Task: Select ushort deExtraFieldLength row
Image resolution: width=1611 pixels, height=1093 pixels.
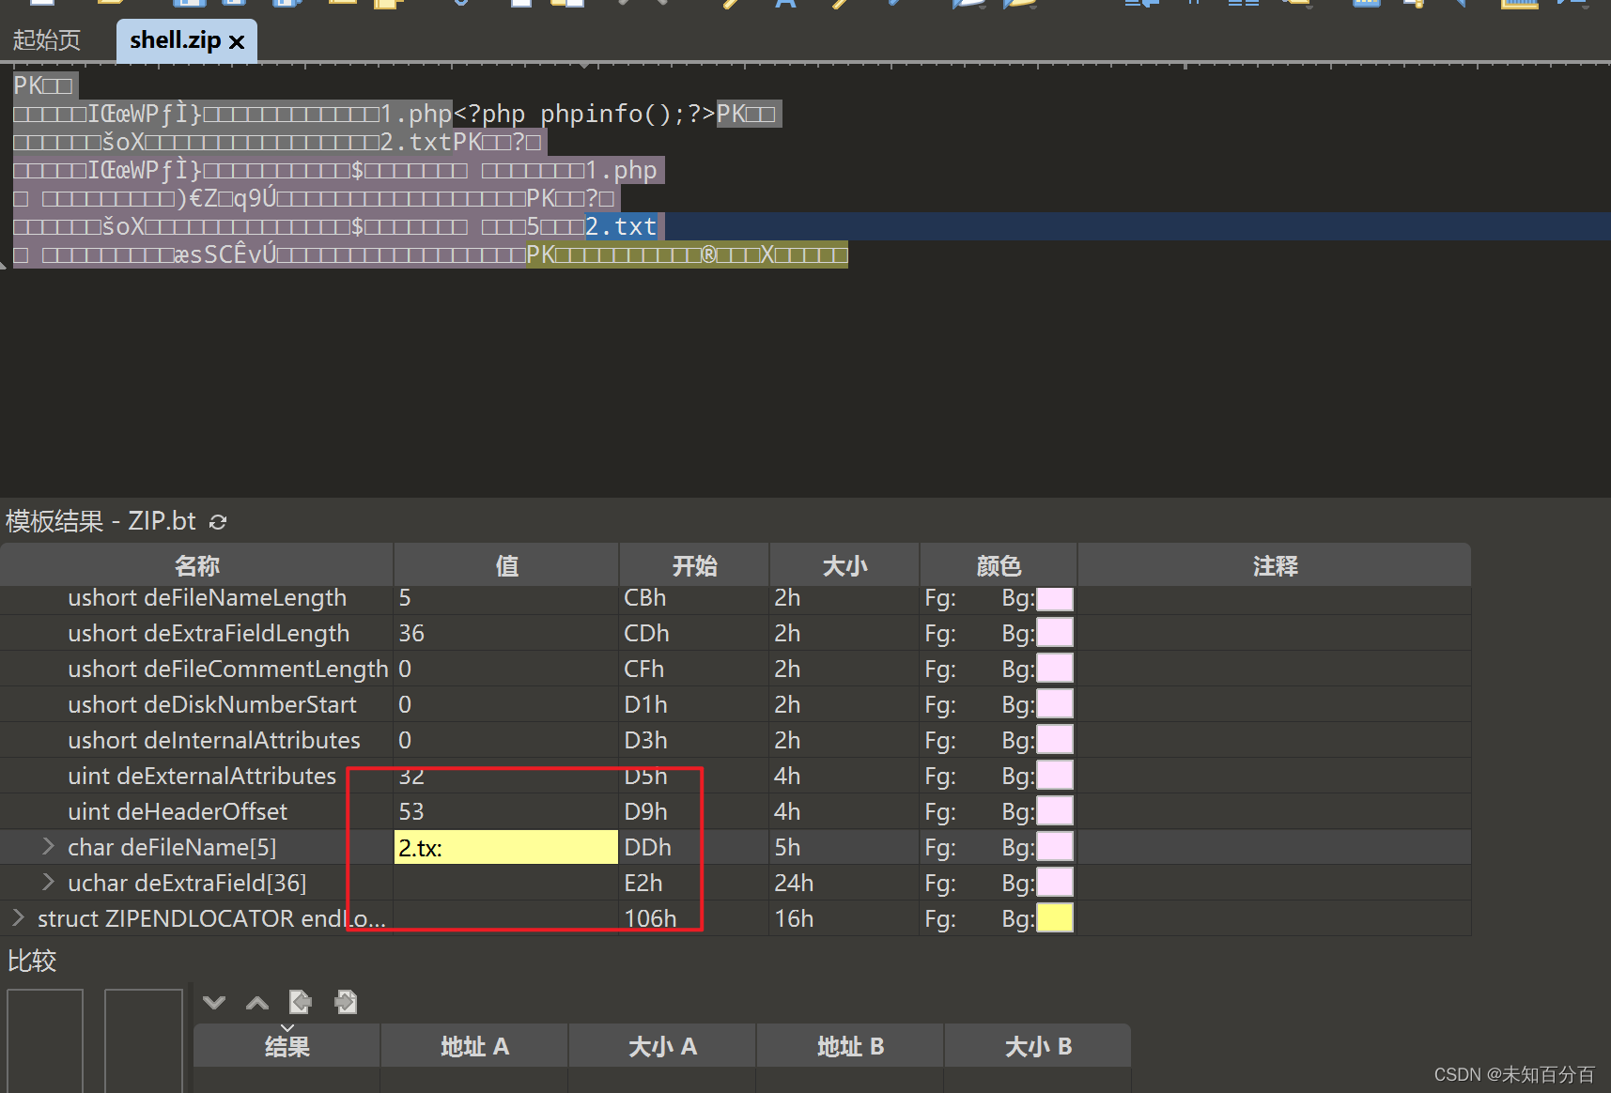Action: click(736, 633)
